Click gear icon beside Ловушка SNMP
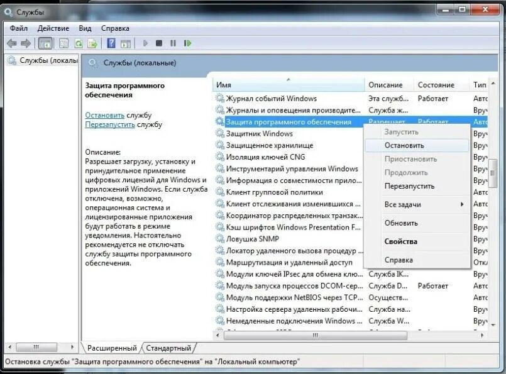This screenshot has height=374, width=506. [220, 238]
